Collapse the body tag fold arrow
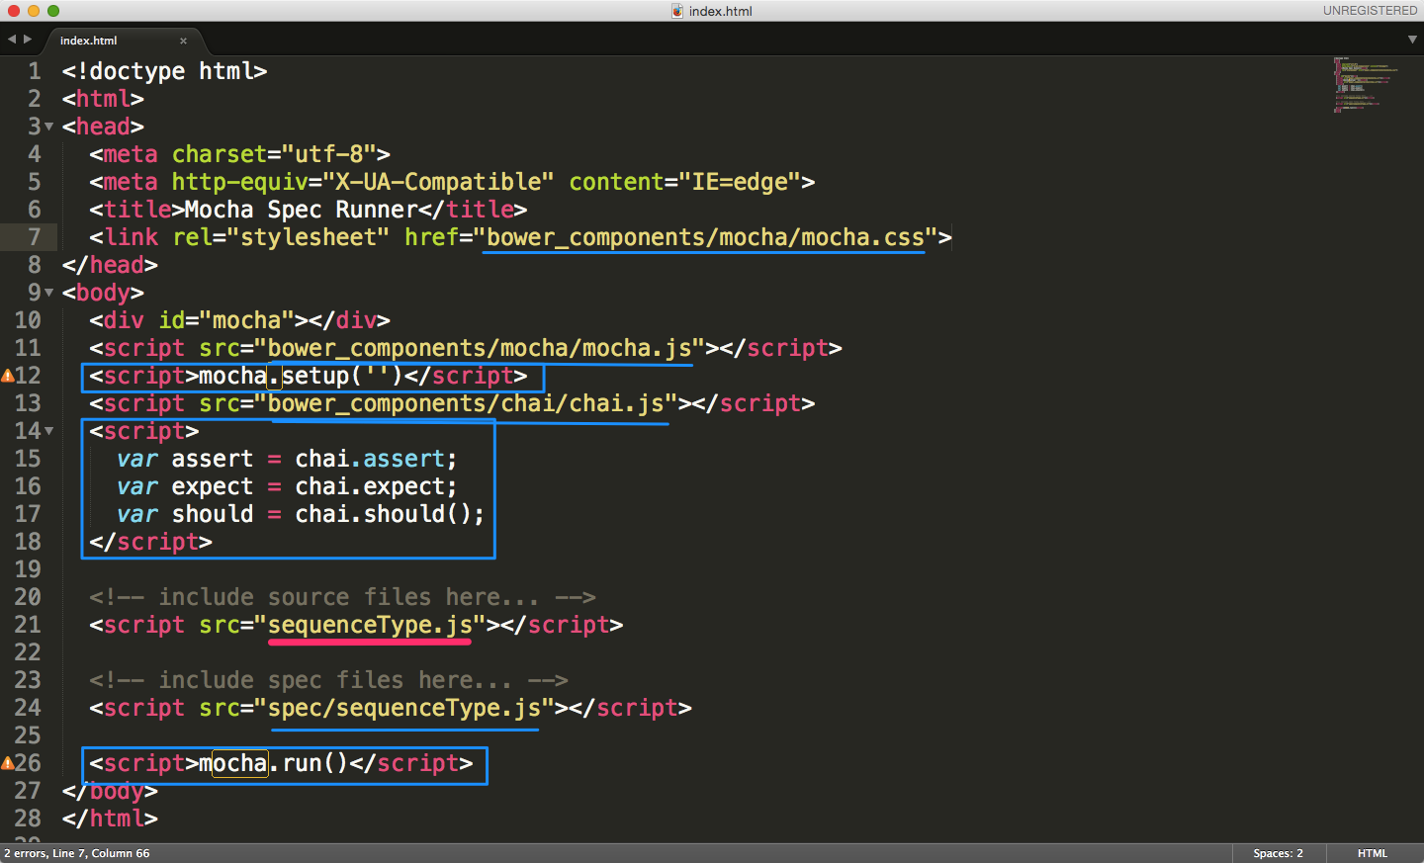Screen dimensions: 1424x863 point(48,293)
